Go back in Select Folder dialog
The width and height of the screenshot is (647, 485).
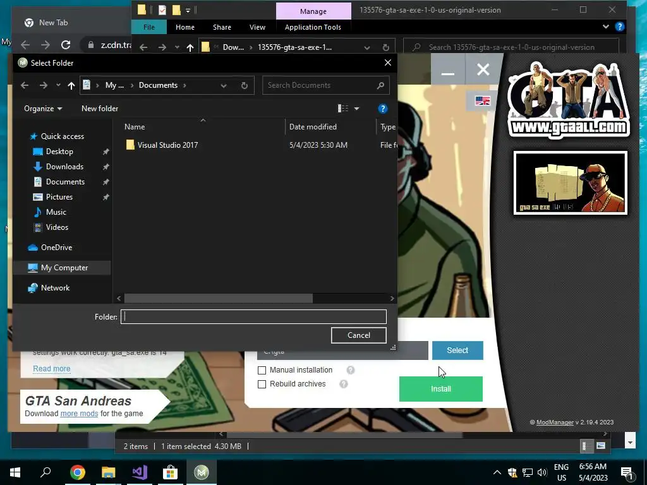[x=25, y=85]
